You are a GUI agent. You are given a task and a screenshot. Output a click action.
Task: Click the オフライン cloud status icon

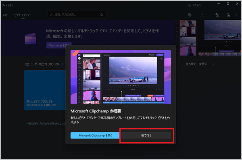pos(190,5)
